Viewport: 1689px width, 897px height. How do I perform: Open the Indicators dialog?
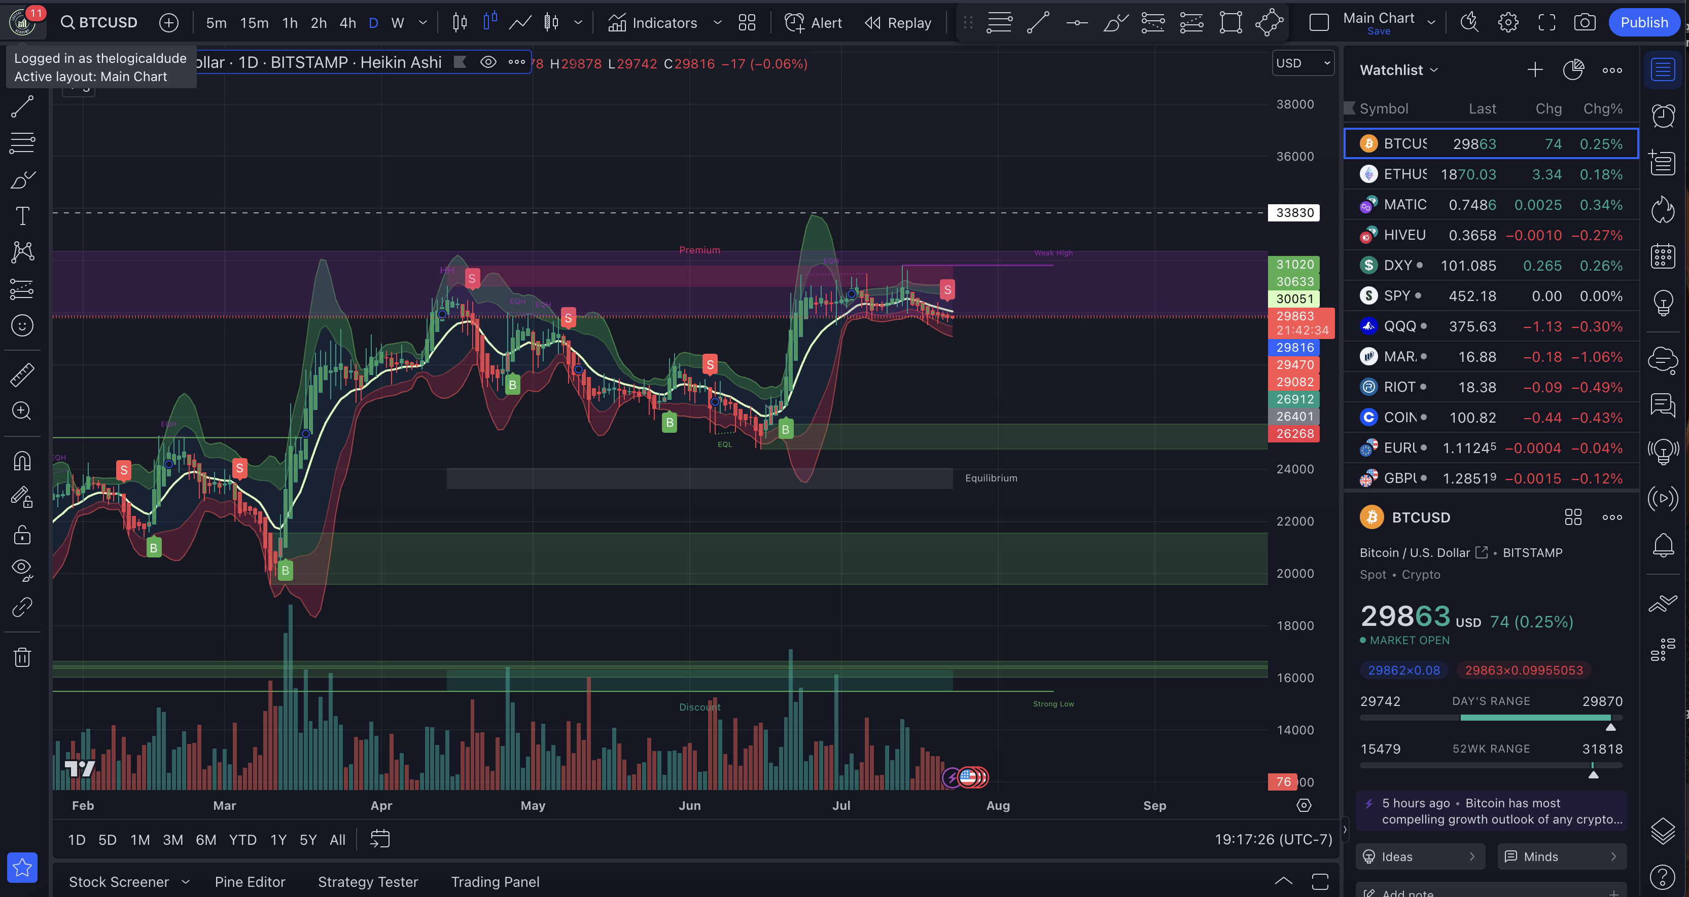[652, 23]
